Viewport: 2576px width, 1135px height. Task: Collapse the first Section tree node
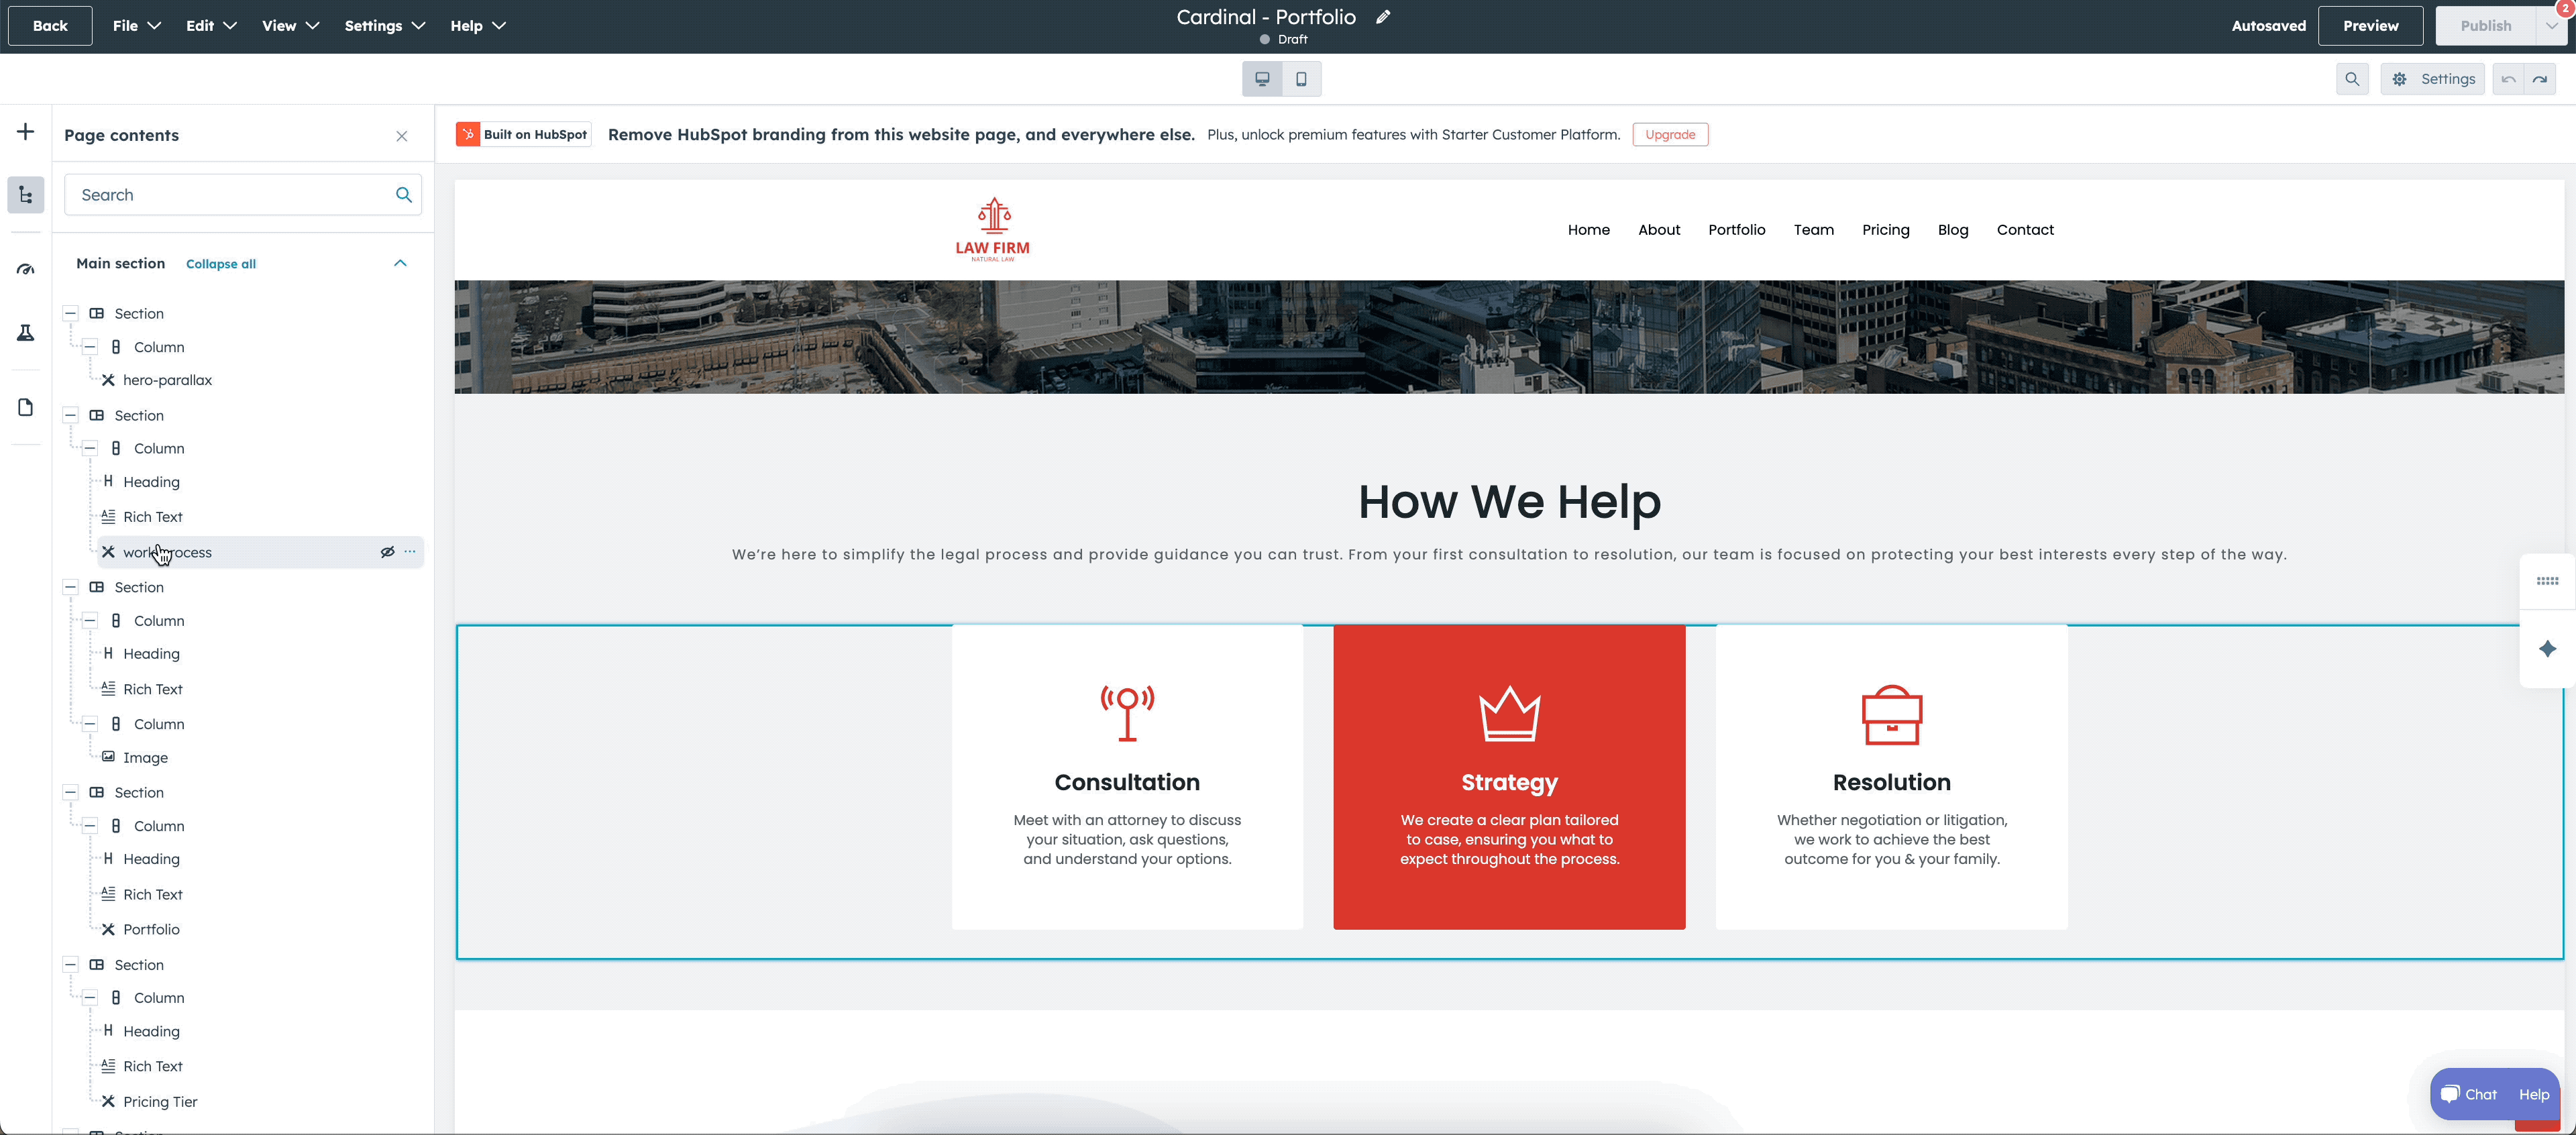(x=70, y=314)
